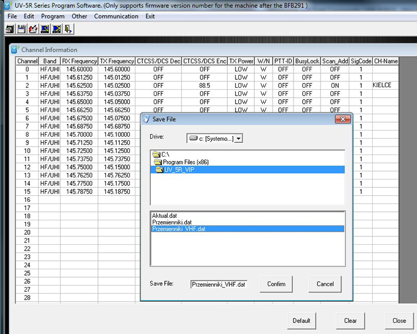This screenshot has height=334, width=417.
Task: Click the Band column header
Action: pyautogui.click(x=50, y=61)
